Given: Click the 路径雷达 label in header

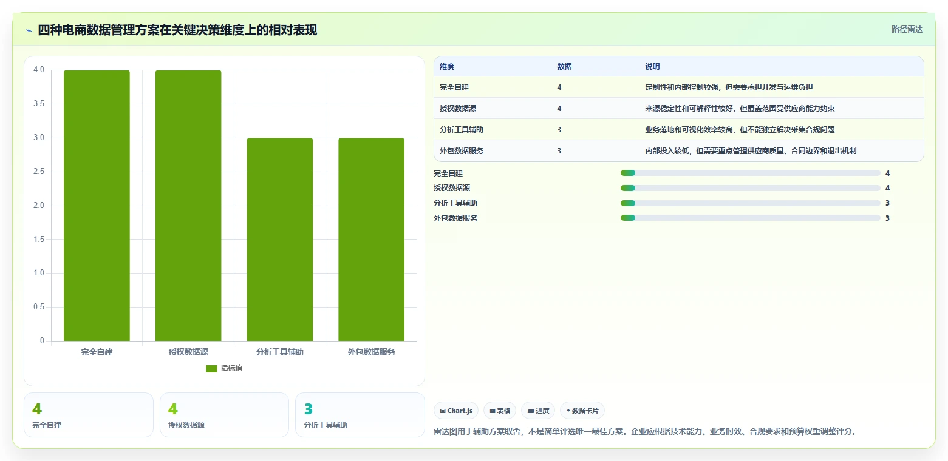Looking at the screenshot, I should [x=907, y=29].
